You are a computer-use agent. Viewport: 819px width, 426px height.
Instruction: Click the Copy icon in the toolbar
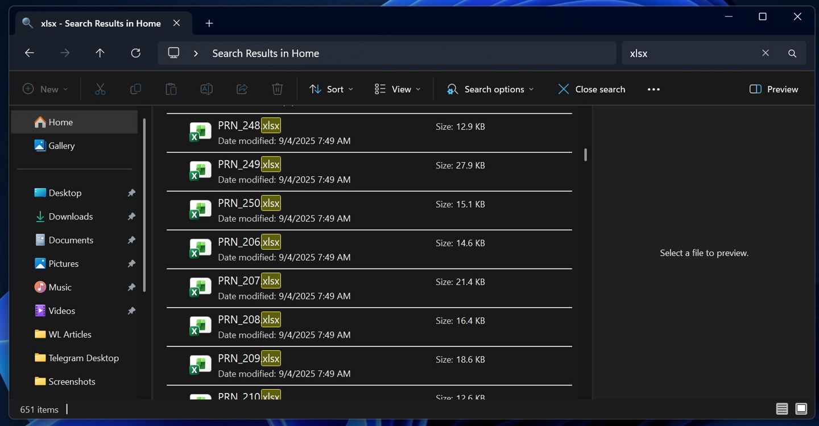tap(135, 89)
